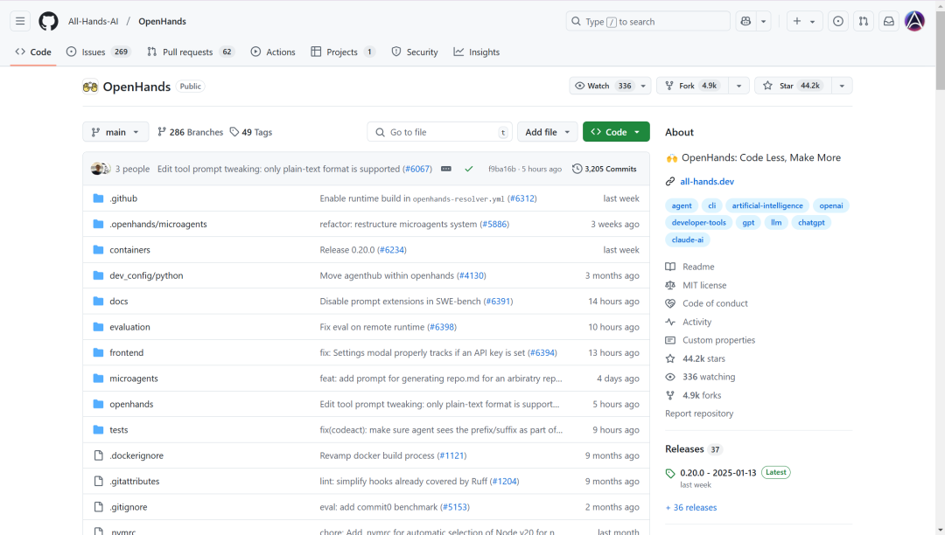Open the main branch selector dropdown
Viewport: 945px width, 535px height.
pyautogui.click(x=115, y=132)
